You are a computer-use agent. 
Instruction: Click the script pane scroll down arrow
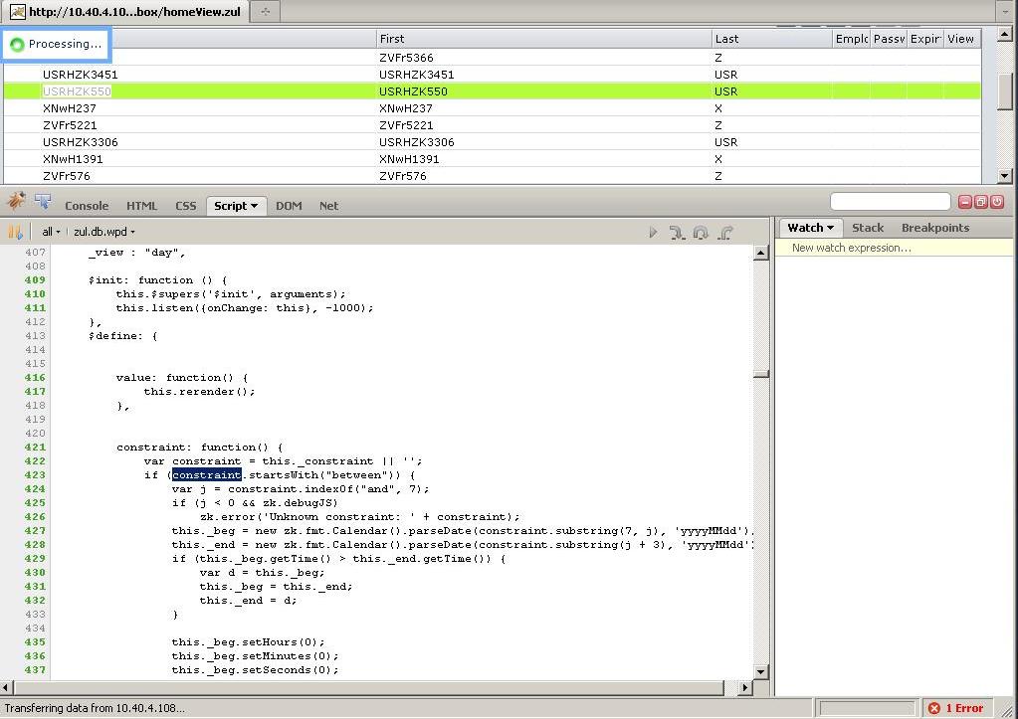pos(761,671)
